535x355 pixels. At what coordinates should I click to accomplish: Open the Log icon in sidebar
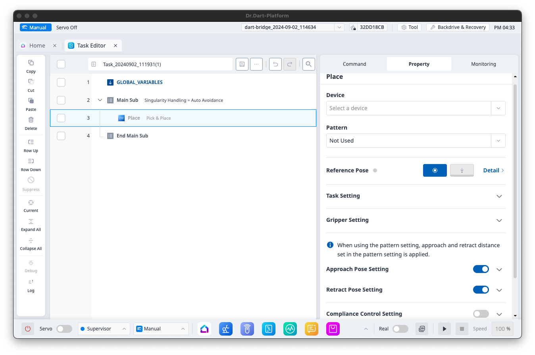31,282
